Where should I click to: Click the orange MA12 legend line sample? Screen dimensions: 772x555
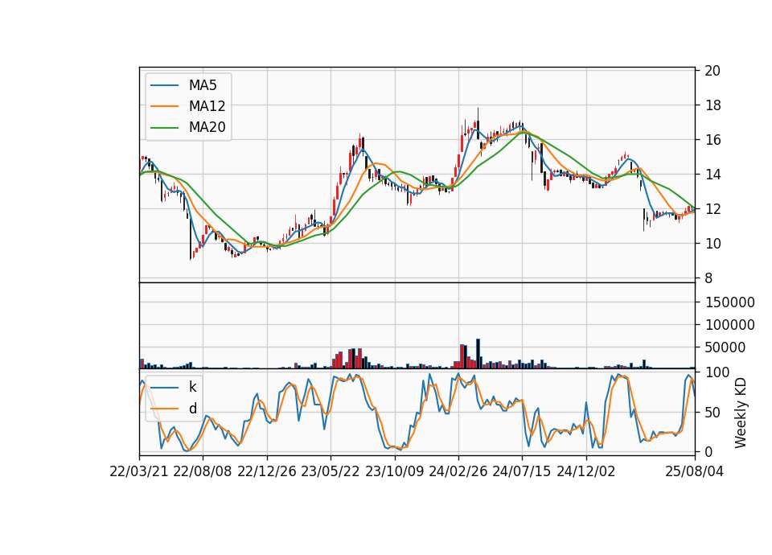click(x=164, y=106)
